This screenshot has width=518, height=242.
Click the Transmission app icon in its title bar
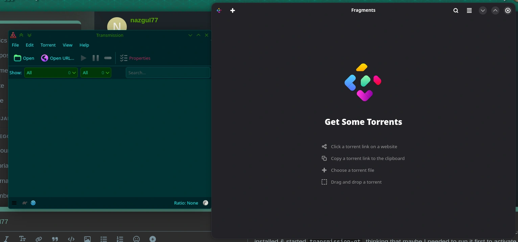(13, 35)
